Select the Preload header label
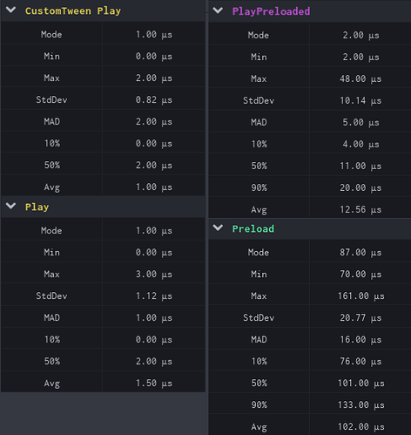Image resolution: width=411 pixels, height=435 pixels. (x=253, y=228)
